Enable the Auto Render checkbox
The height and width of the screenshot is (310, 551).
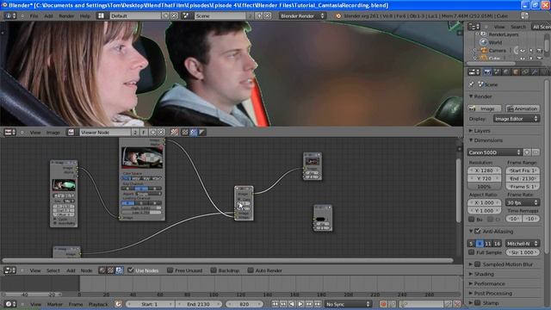pos(251,270)
